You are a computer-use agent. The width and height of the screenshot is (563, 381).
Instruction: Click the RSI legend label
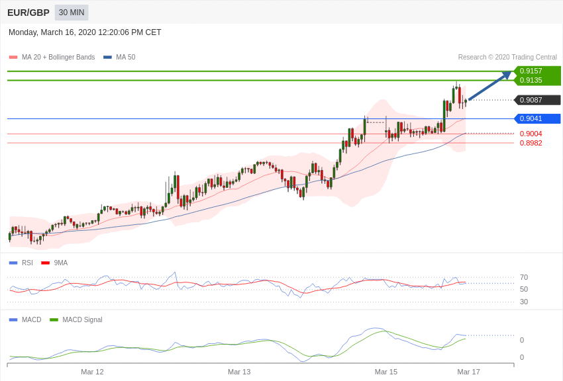pos(27,263)
